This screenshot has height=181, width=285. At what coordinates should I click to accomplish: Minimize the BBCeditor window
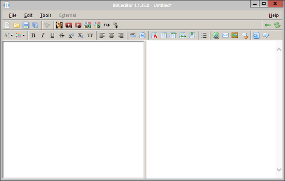tap(255, 3)
